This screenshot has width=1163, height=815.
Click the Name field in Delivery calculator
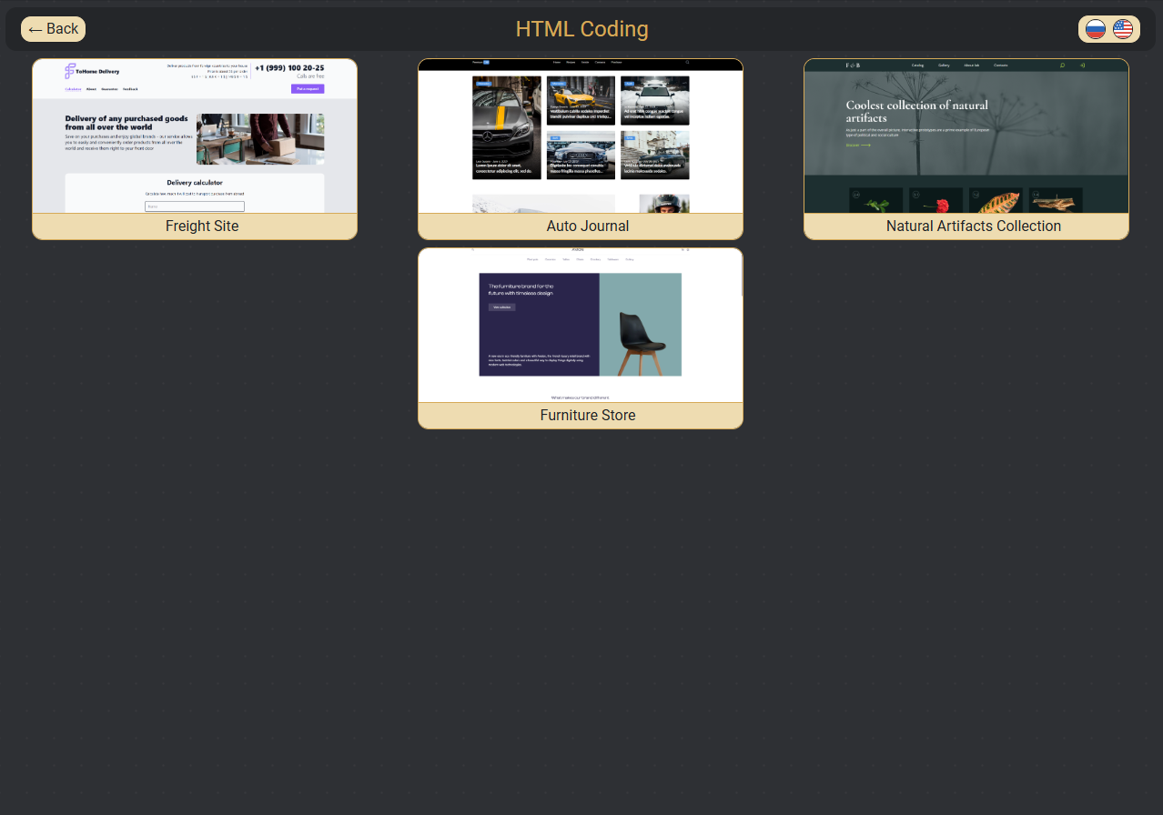(x=195, y=206)
